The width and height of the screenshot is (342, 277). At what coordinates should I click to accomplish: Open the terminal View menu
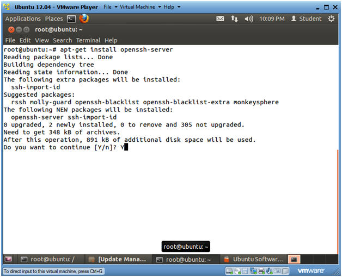(42, 40)
